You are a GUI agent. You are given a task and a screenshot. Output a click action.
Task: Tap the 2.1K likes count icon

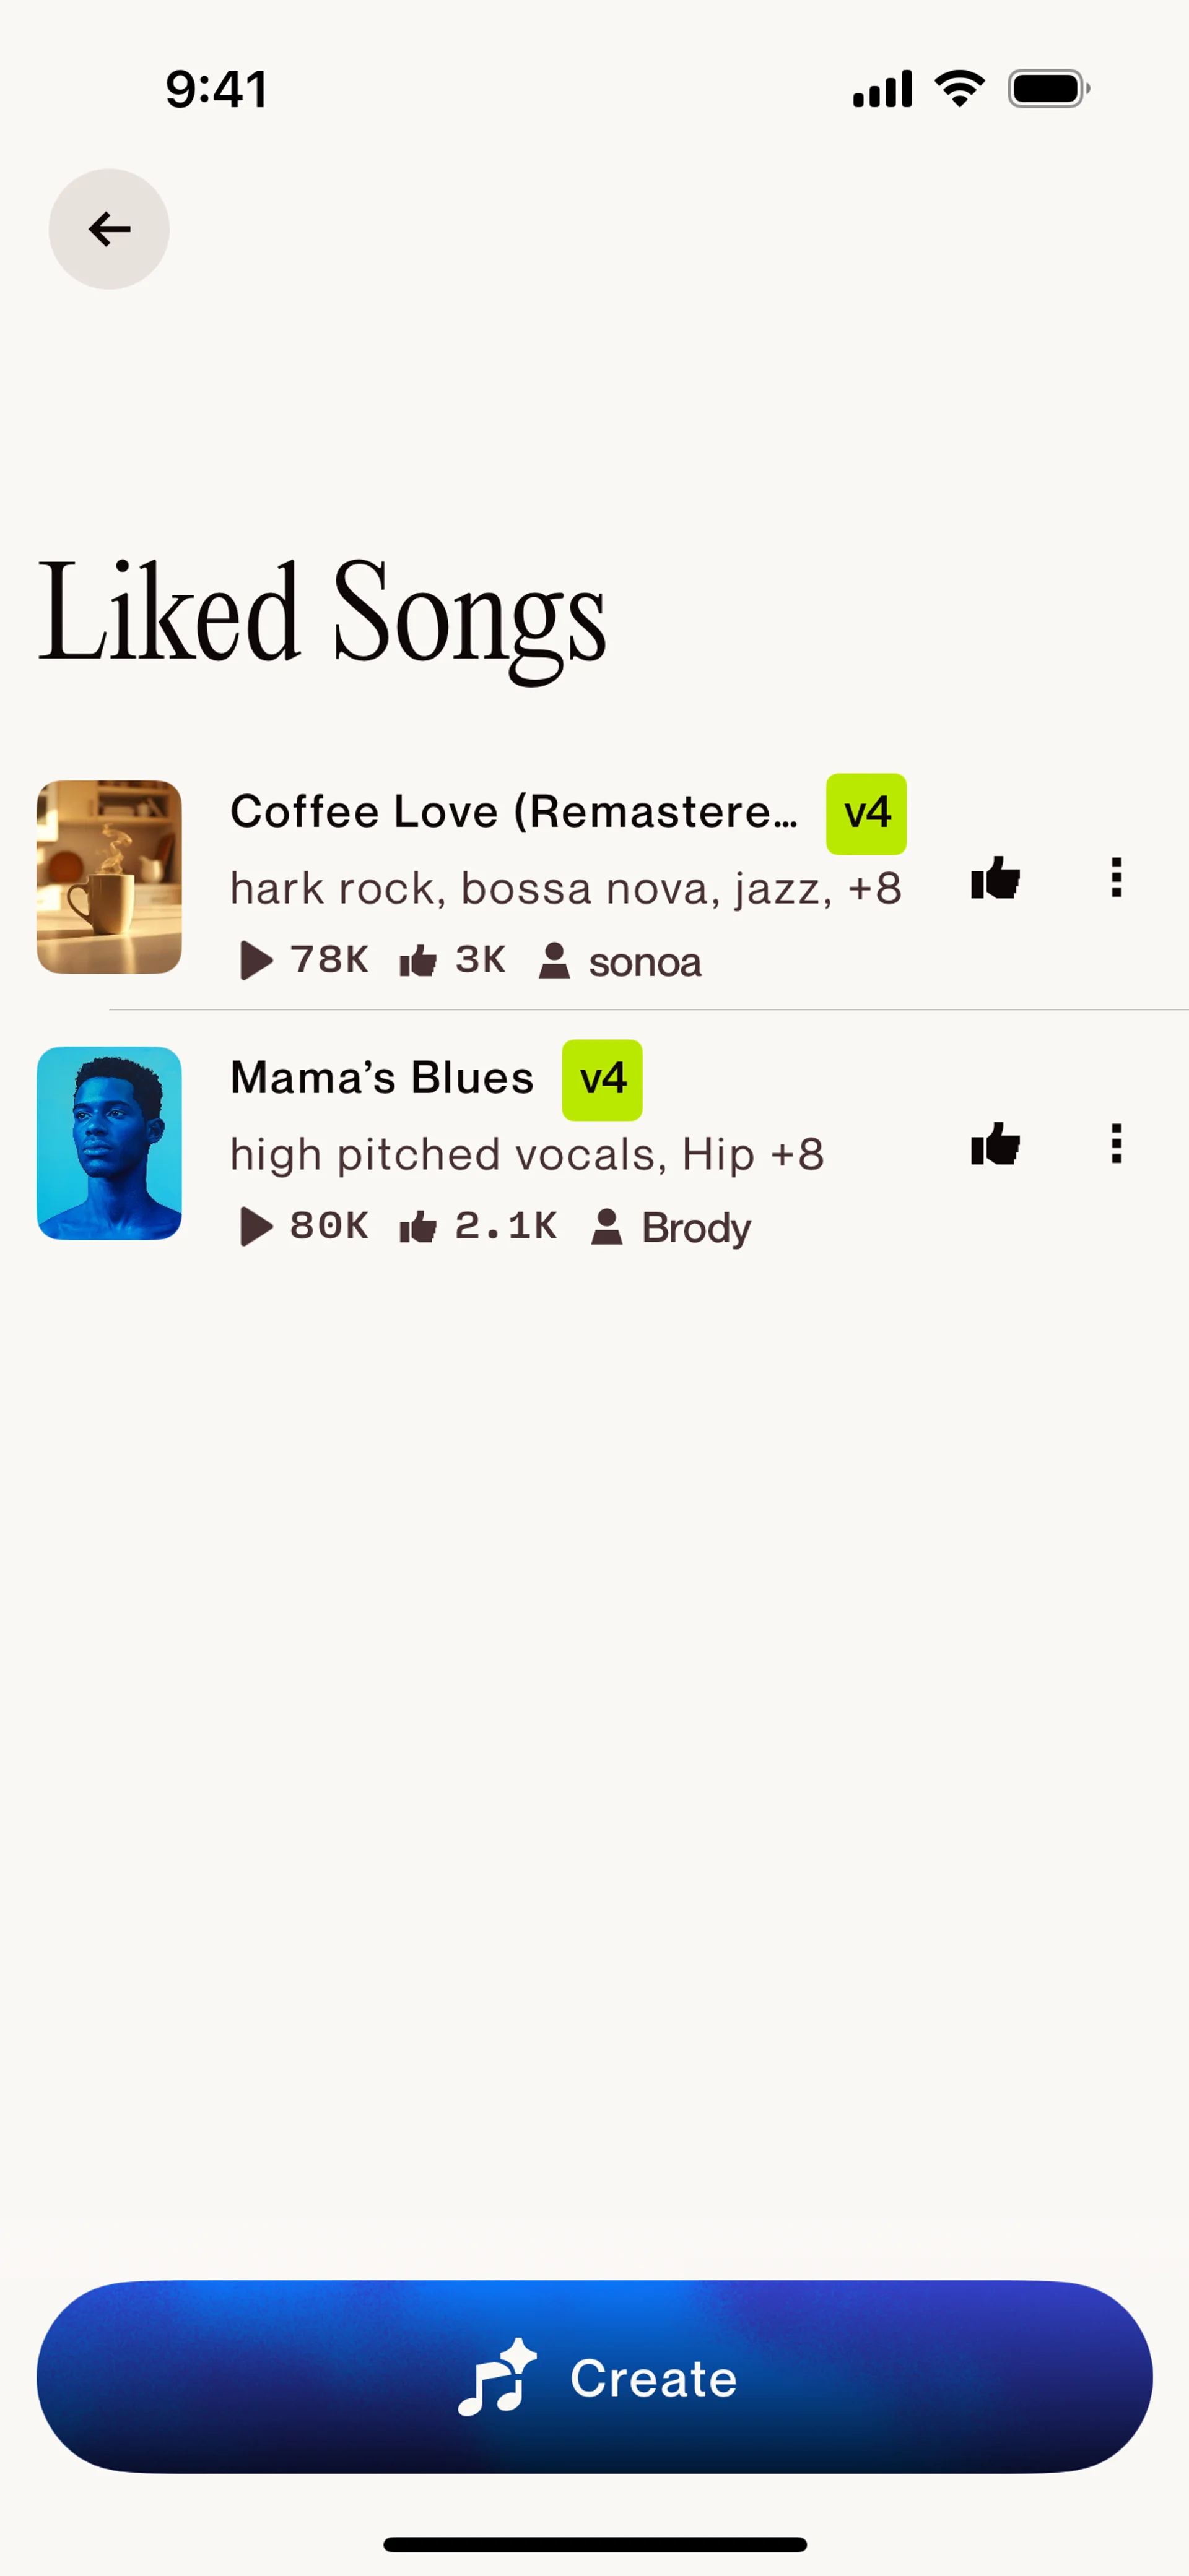[417, 1227]
